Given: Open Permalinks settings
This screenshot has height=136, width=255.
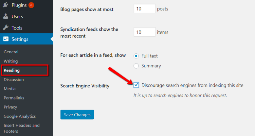Looking at the screenshot, I should click(x=14, y=98).
